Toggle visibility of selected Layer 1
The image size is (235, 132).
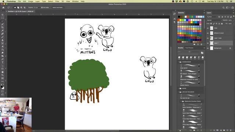[208, 43]
